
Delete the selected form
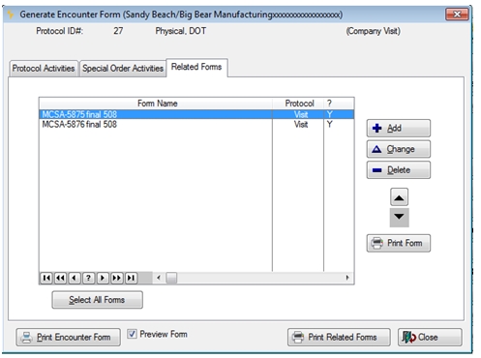[x=399, y=170]
